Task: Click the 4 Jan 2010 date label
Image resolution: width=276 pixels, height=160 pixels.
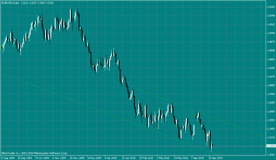Action: [x=111, y=158]
